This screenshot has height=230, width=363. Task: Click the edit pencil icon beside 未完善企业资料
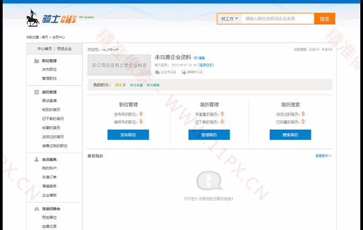click(195, 58)
